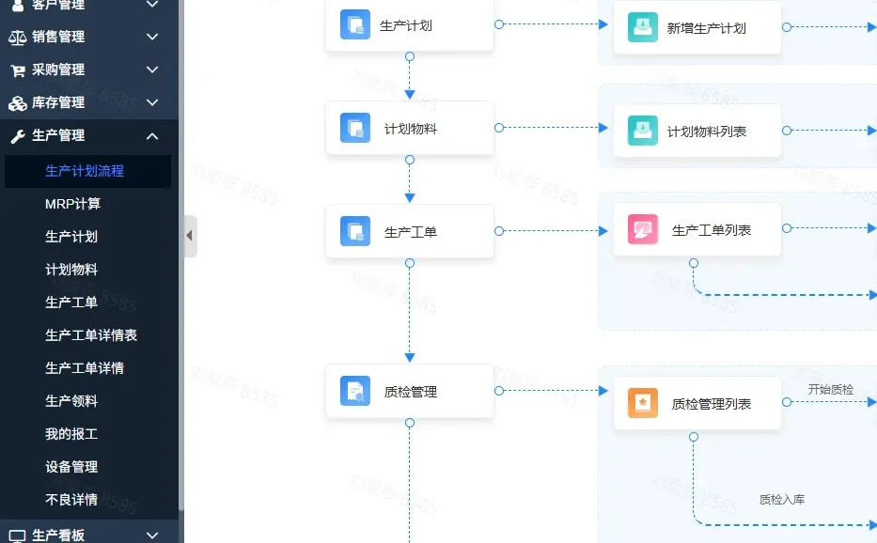Click the orange star icon on 质检管理列表 node

click(641, 402)
